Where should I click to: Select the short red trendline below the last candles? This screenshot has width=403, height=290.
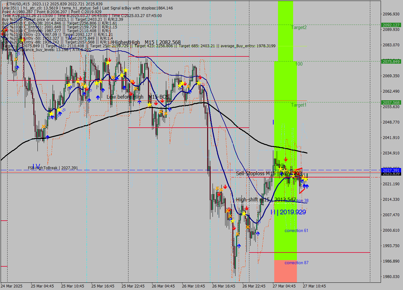click(x=302, y=191)
